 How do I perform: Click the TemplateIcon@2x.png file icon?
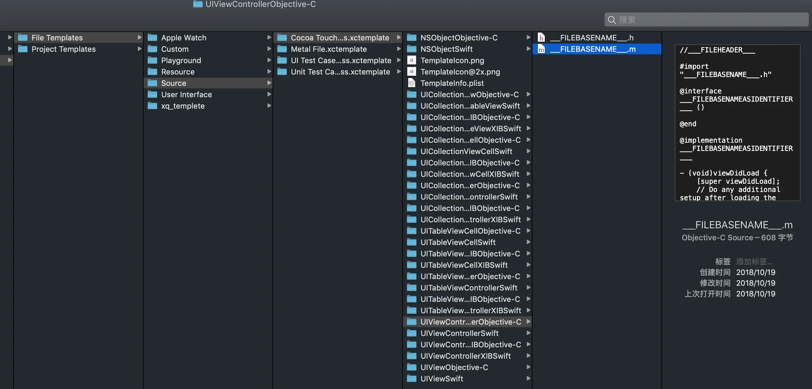click(412, 72)
